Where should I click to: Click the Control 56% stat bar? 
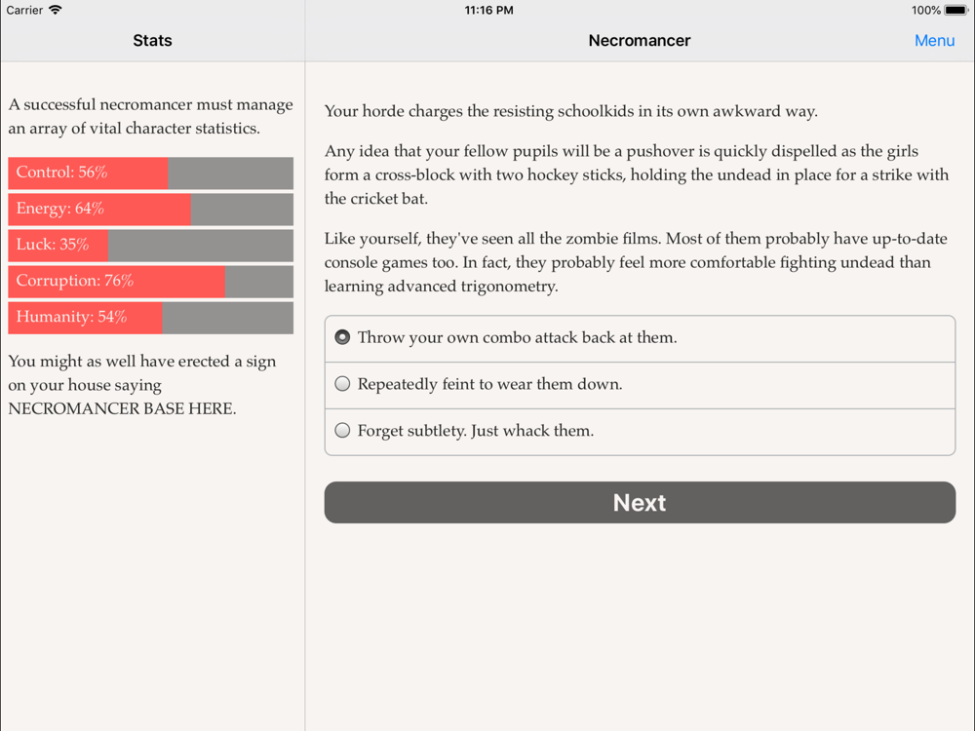coord(150,173)
